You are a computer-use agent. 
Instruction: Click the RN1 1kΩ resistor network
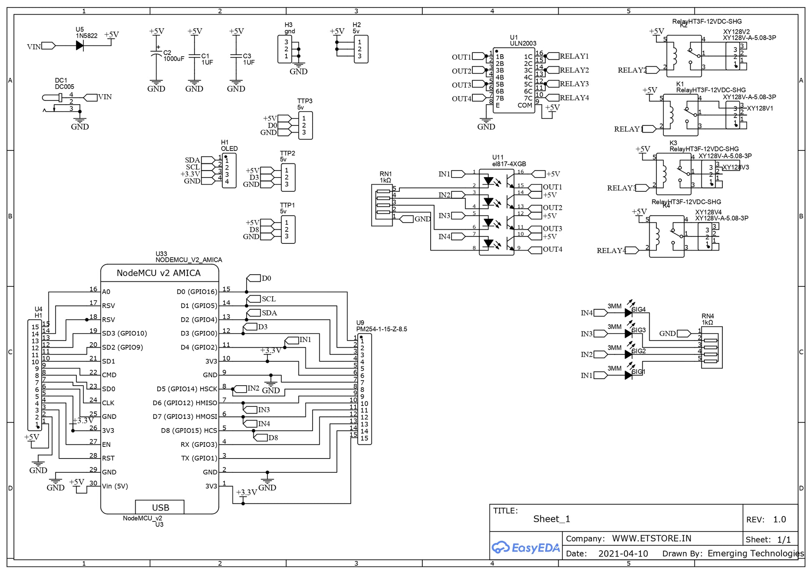382,206
